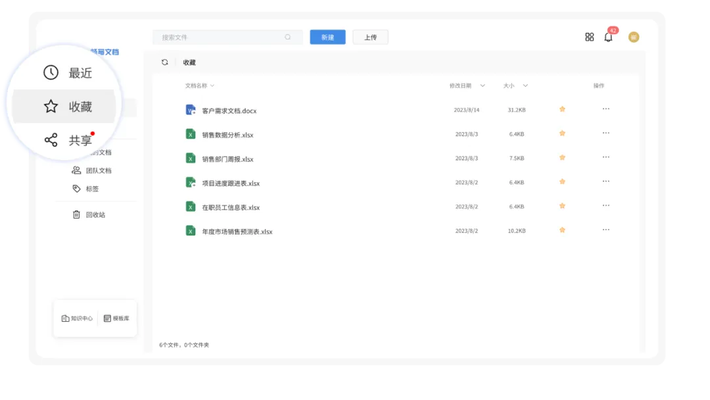Image resolution: width=710 pixels, height=400 pixels.
Task: Unfavorite 销售部门周报.xlsx via its star
Action: [562, 158]
